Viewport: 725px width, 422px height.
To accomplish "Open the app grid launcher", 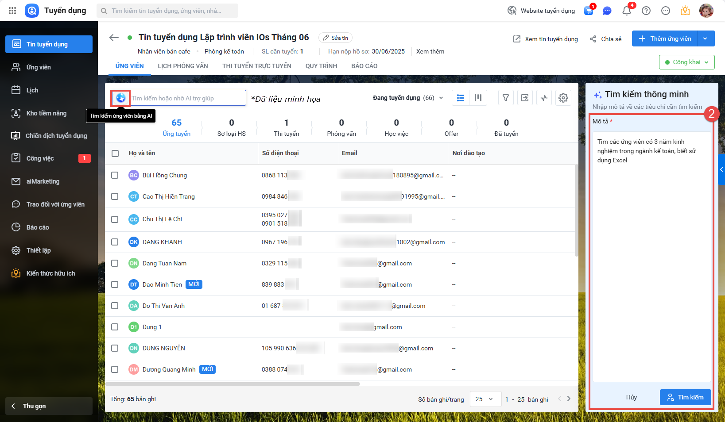I will click(x=12, y=11).
